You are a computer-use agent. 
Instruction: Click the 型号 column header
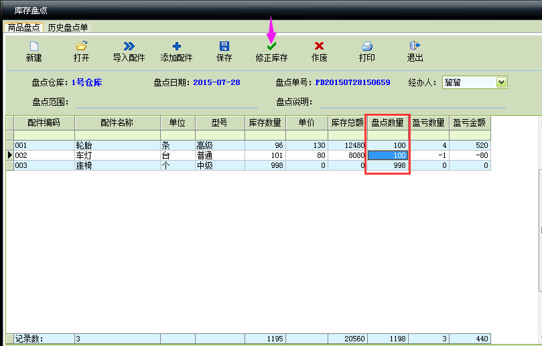(x=220, y=122)
